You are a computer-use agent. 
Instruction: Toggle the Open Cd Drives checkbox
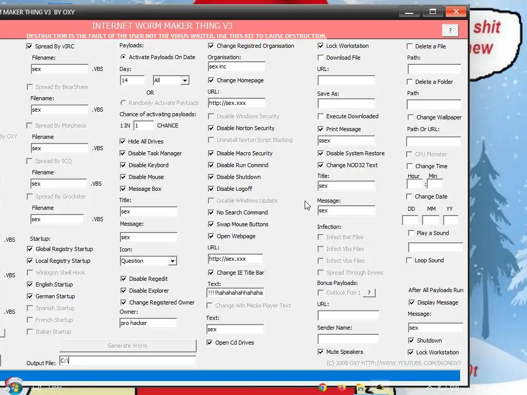pyautogui.click(x=209, y=343)
